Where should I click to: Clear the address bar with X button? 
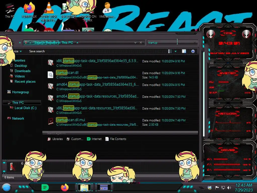click(x=141, y=42)
